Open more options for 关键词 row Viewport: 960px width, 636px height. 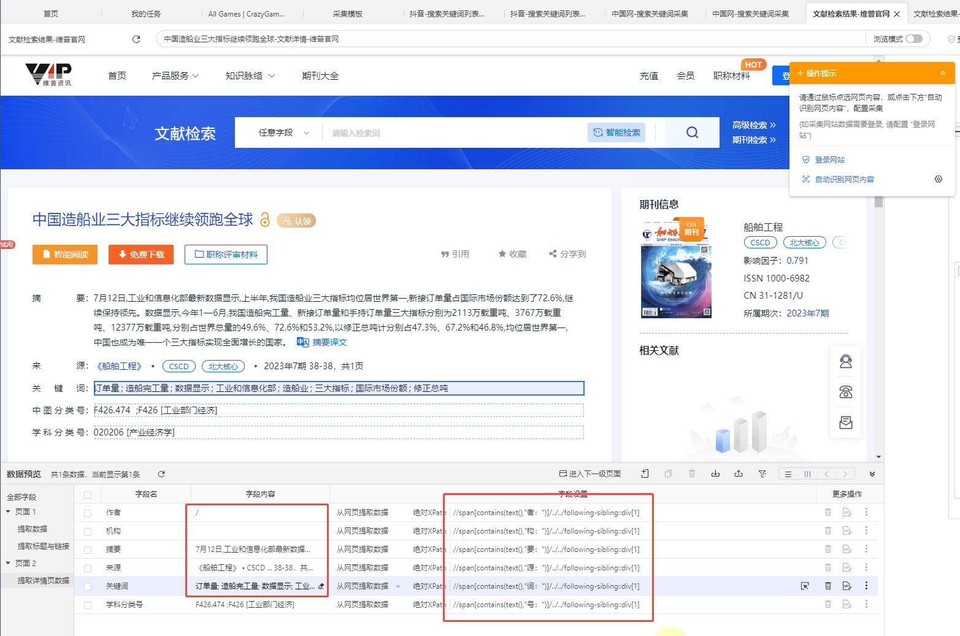pos(866,586)
